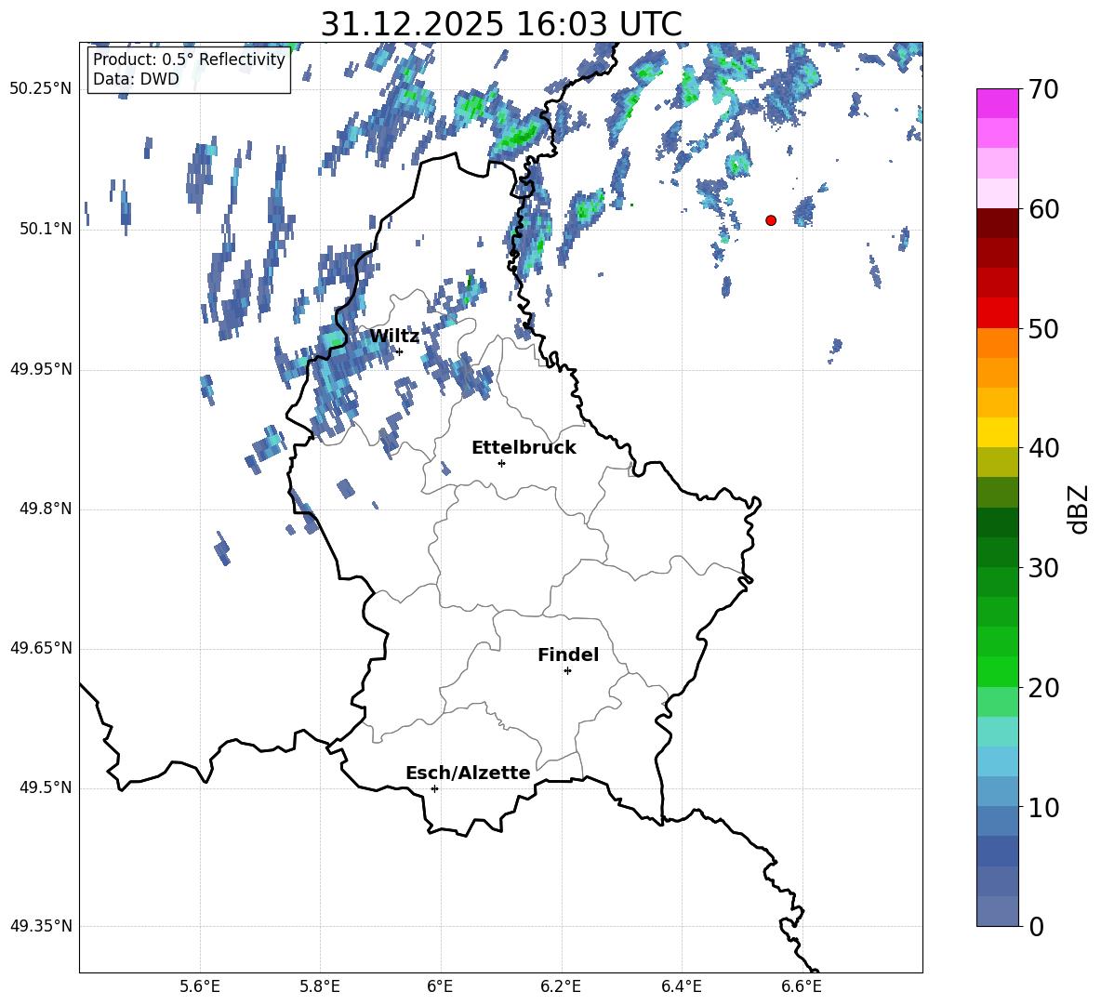Click the dBZ colorbar axis label

point(1079,509)
